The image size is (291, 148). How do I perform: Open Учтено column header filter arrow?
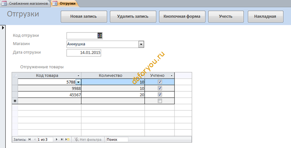tap(172, 76)
